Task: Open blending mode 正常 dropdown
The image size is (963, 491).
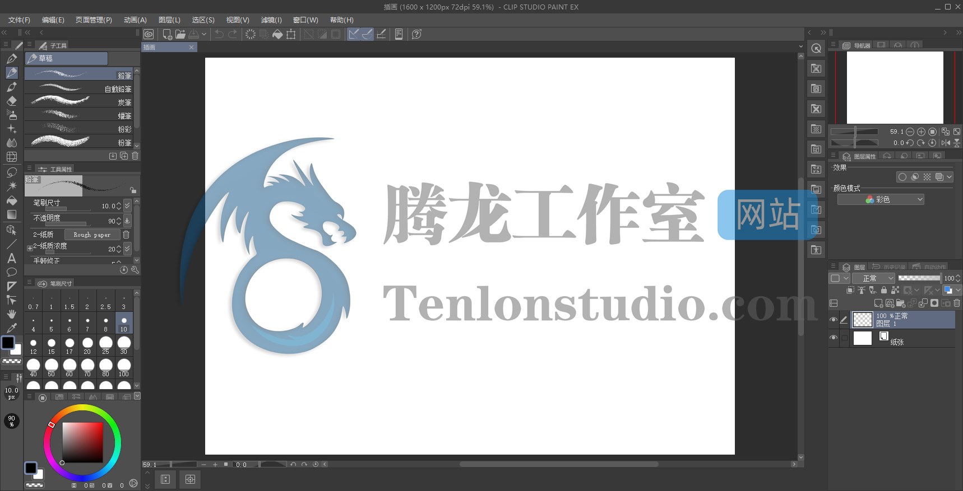Action: [874, 278]
